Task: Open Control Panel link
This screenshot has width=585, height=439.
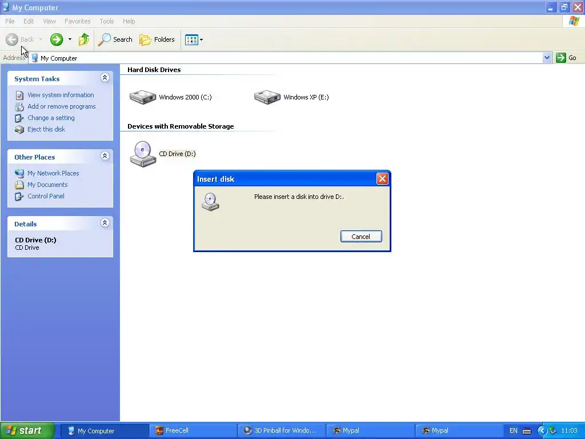Action: pos(46,196)
